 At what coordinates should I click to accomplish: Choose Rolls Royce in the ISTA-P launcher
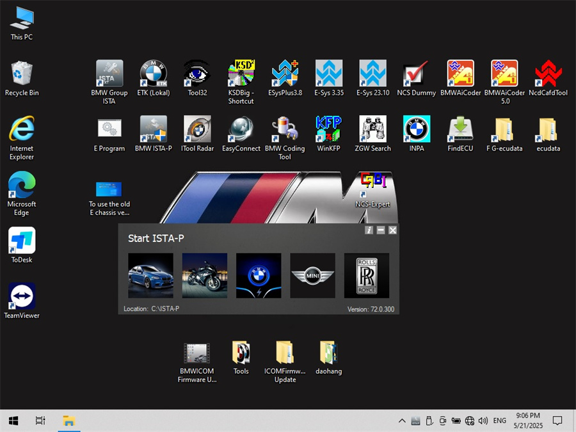[x=366, y=276]
